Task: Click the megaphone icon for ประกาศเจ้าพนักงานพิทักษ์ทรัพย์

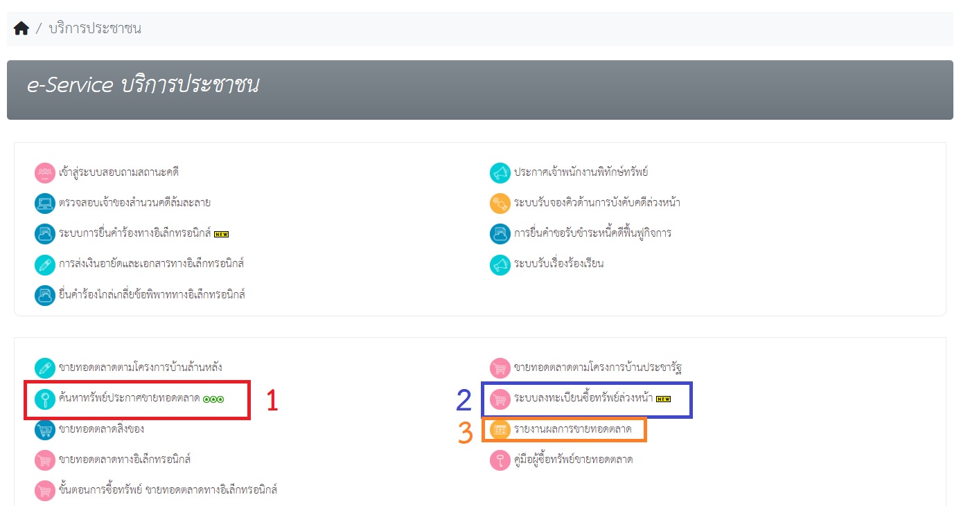Action: coord(500,173)
